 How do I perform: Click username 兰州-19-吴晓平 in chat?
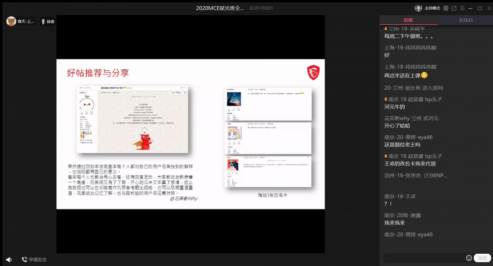407,29
